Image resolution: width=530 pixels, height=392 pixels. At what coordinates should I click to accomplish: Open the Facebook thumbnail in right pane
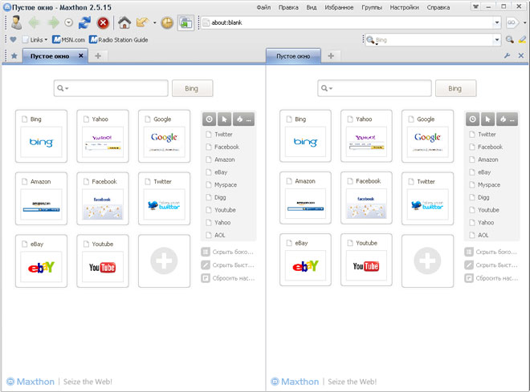click(366, 198)
